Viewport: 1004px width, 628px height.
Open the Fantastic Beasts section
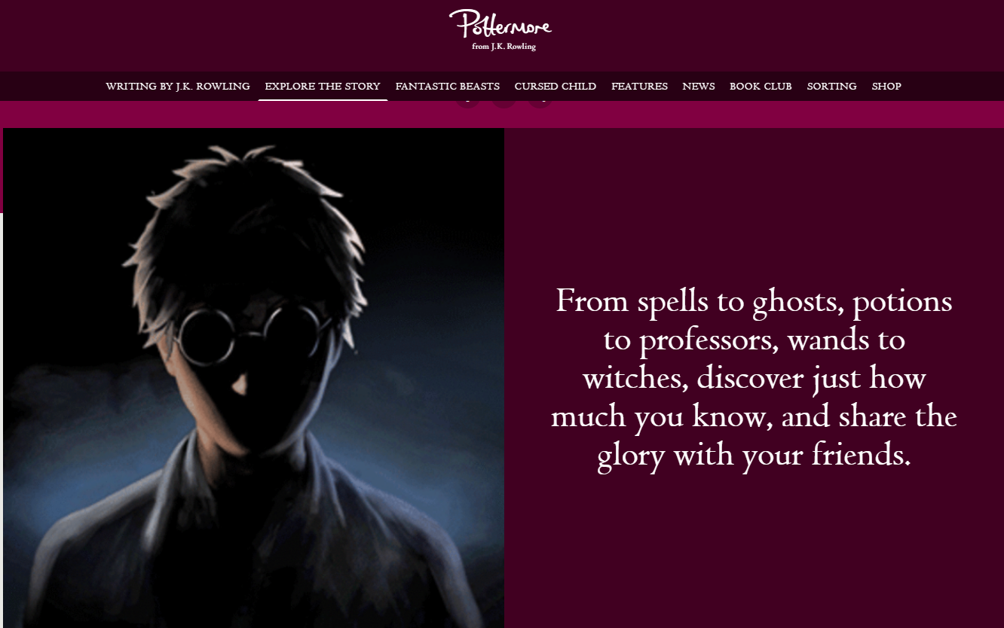[448, 87]
